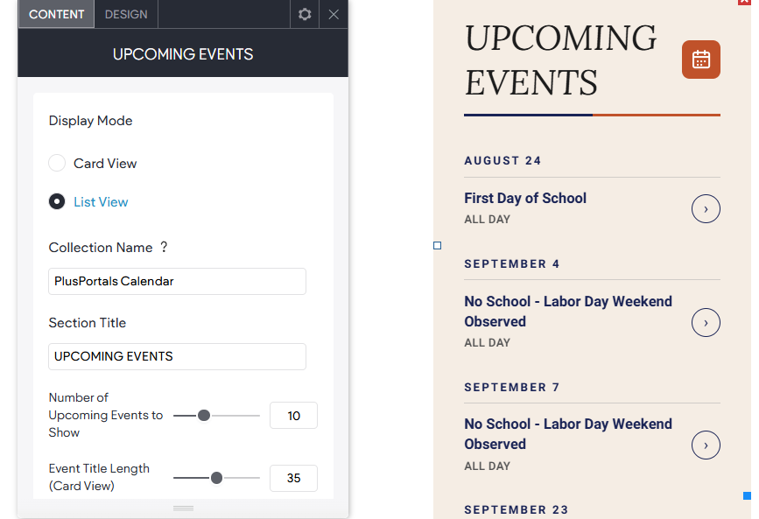Close the Upcoming Events editor panel
Image resolution: width=759 pixels, height=519 pixels.
(x=334, y=14)
